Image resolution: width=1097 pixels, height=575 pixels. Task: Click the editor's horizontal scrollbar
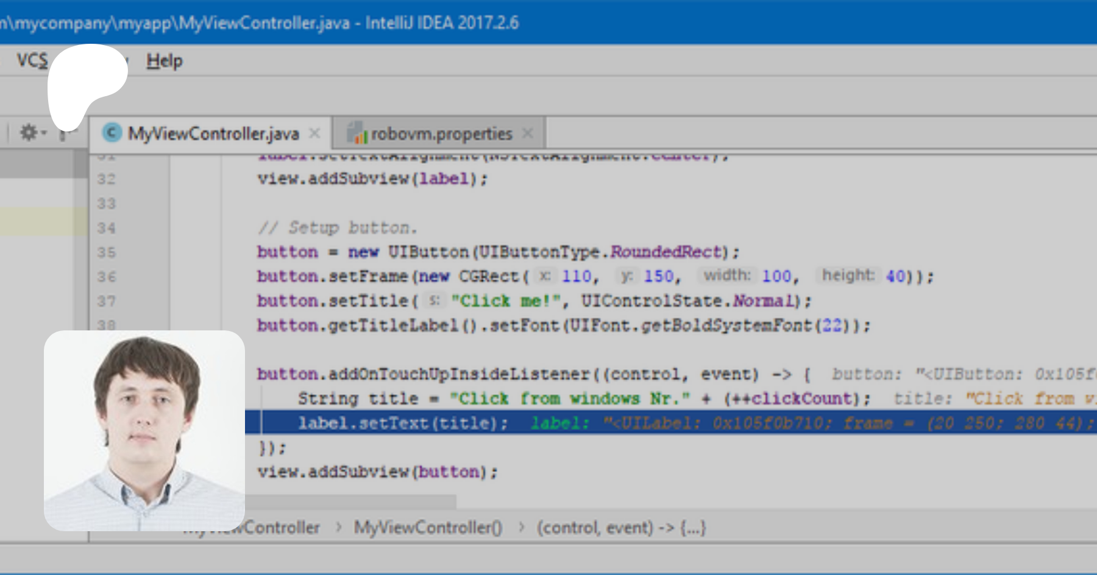[350, 501]
